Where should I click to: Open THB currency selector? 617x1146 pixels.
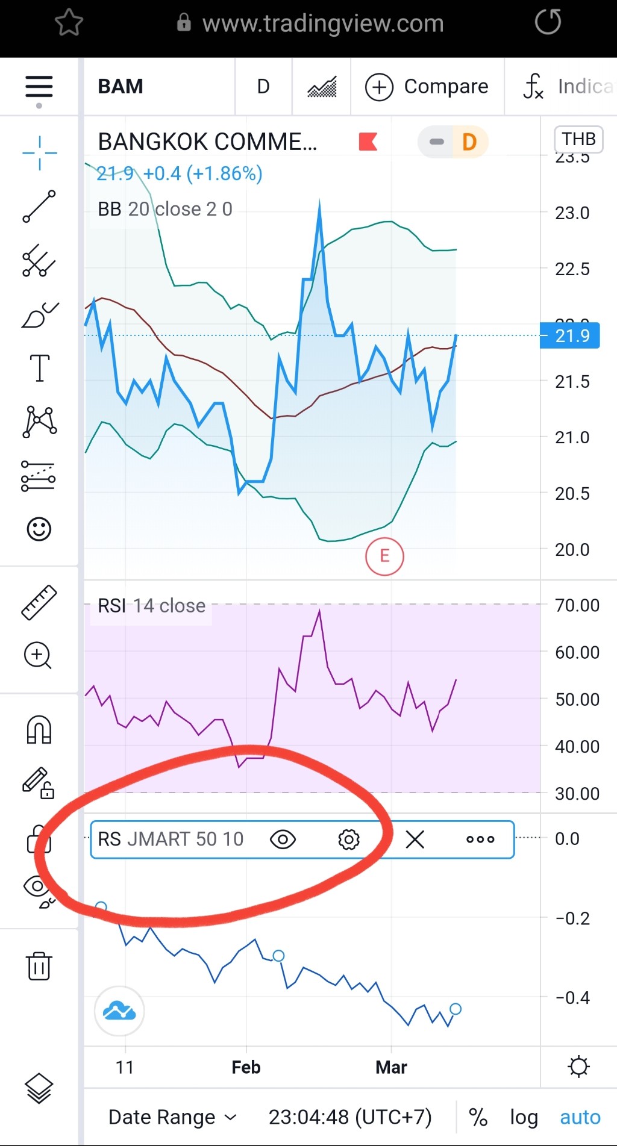pos(578,139)
